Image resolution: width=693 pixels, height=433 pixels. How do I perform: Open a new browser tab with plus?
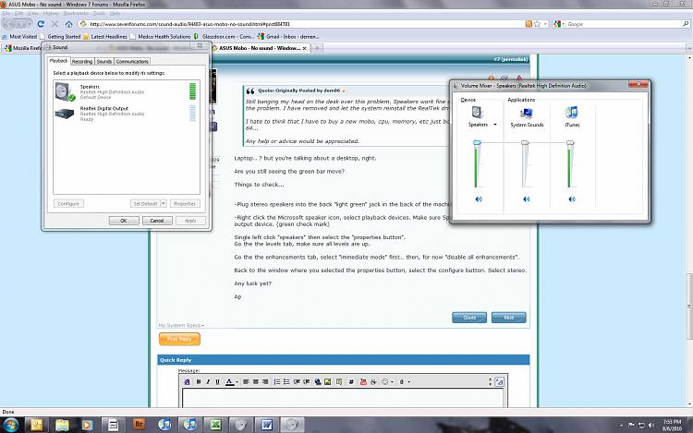[x=317, y=48]
